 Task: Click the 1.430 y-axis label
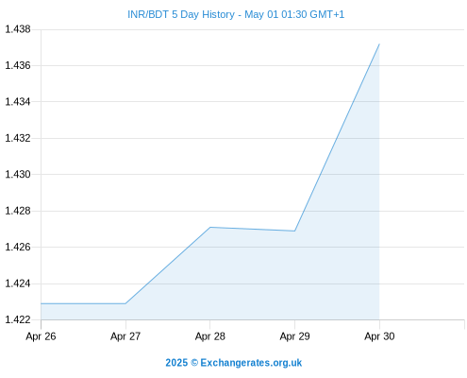click(18, 174)
